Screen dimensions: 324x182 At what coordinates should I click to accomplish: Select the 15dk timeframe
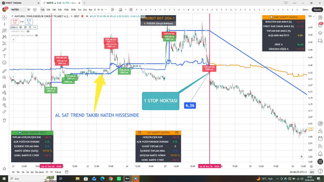point(66,10)
